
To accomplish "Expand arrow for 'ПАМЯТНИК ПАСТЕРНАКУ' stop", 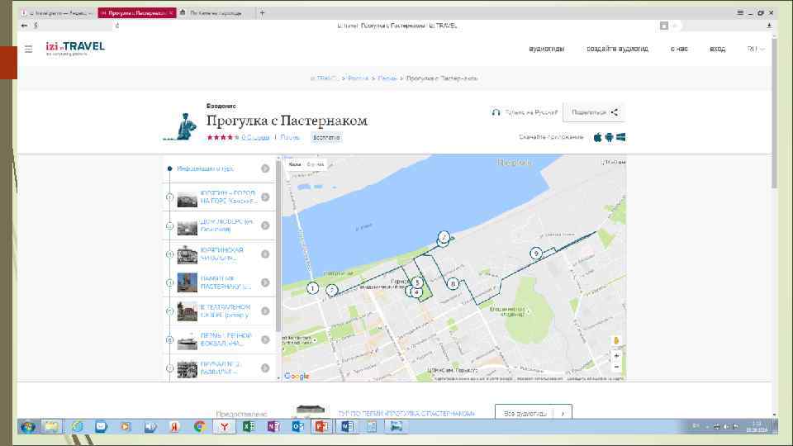I will (265, 282).
